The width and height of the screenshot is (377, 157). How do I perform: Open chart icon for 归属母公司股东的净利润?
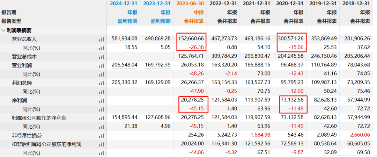(102, 118)
